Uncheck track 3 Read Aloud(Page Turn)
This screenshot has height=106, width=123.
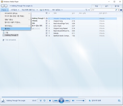(47, 23)
